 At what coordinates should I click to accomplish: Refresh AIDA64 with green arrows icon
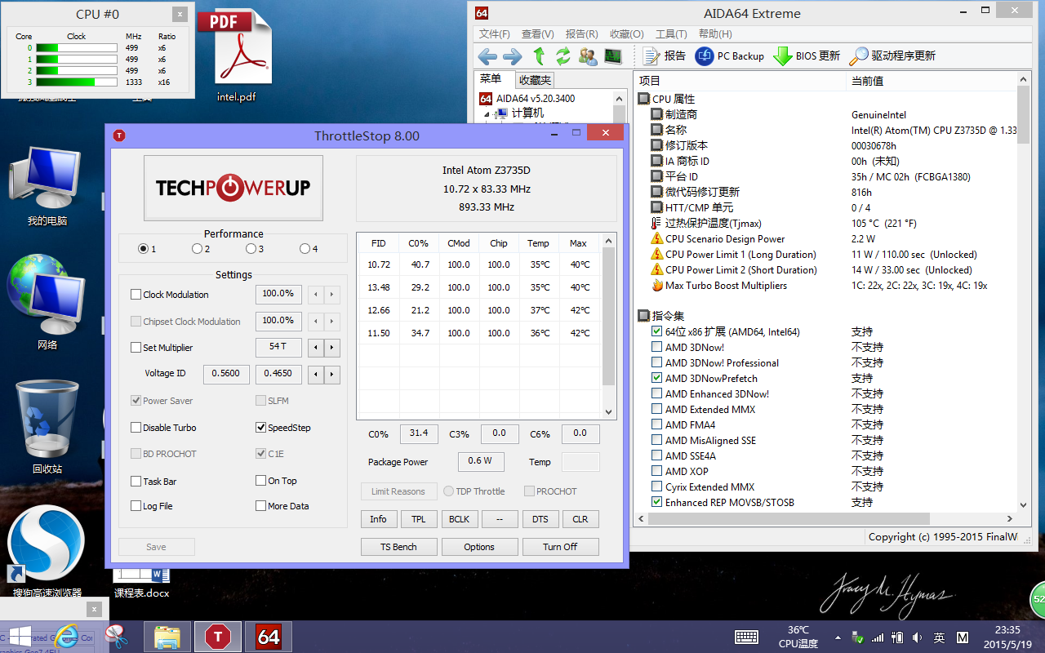[x=563, y=56]
